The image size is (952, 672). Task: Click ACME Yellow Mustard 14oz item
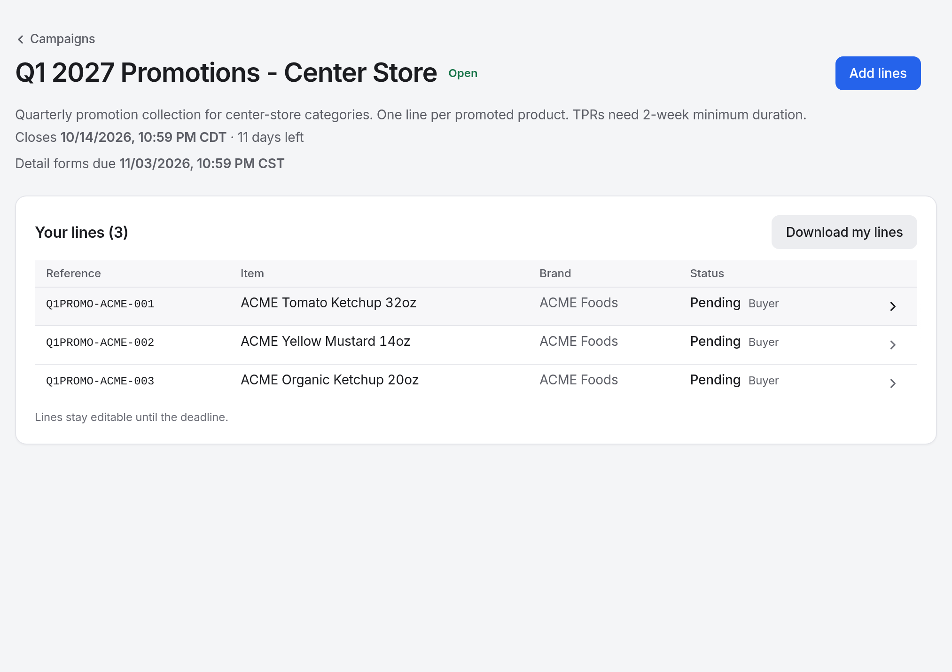point(325,341)
